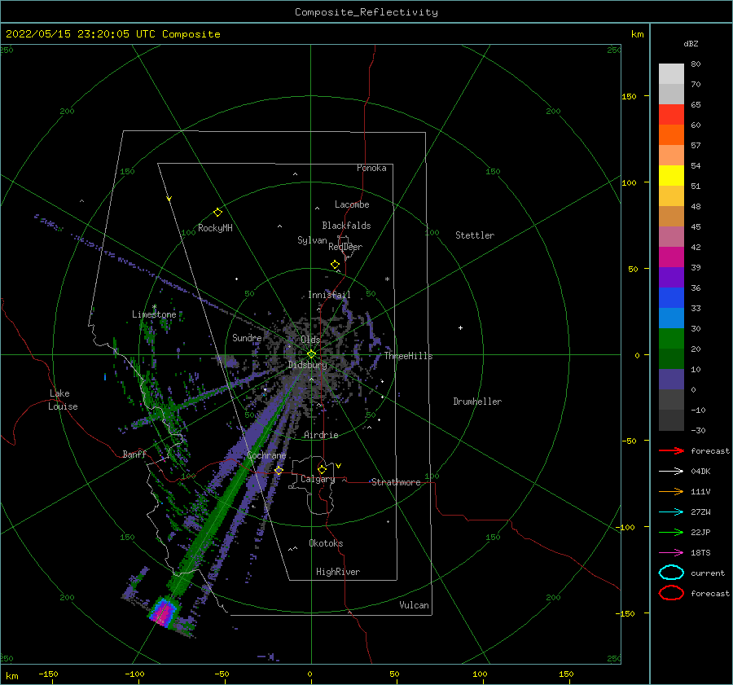Click the yellow diamond marker above RockyMH
The width and height of the screenshot is (733, 685).
217,213
